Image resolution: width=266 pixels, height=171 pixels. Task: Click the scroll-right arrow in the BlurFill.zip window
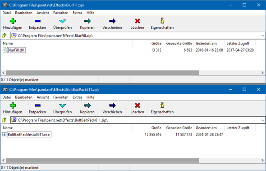[262, 73]
